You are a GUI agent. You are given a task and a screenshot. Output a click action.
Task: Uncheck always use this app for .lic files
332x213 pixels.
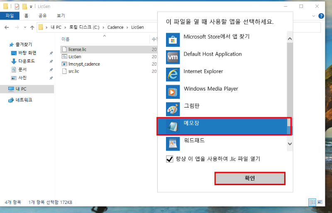(x=169, y=159)
